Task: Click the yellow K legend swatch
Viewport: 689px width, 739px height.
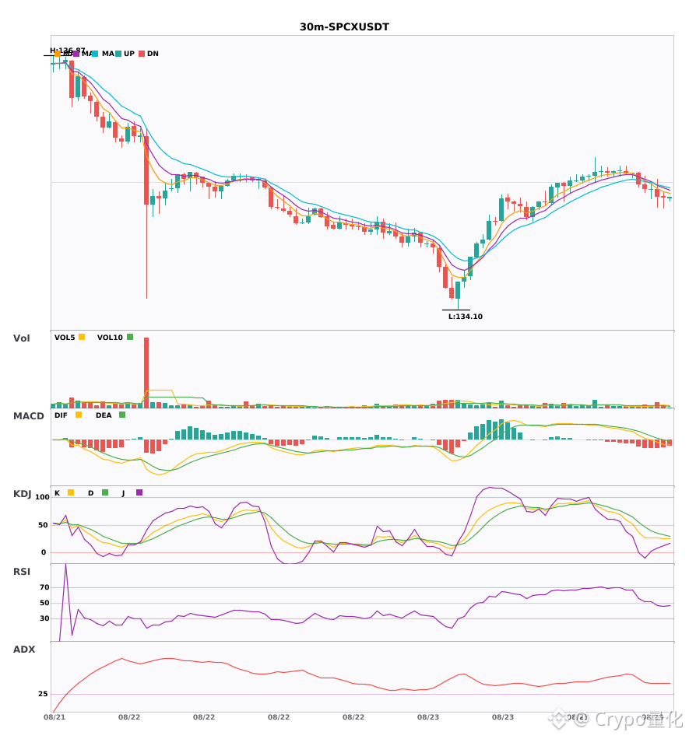Action: click(x=71, y=492)
